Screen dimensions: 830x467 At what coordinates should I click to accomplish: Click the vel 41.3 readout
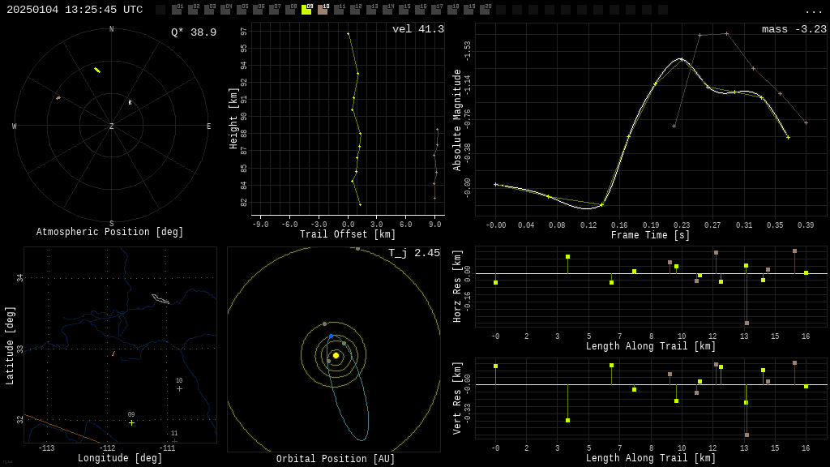click(x=418, y=29)
